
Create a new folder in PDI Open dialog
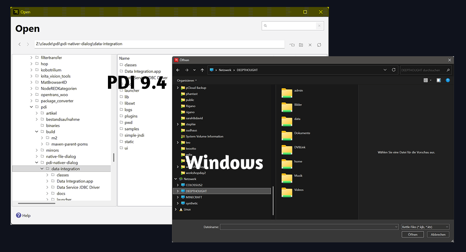(x=301, y=45)
